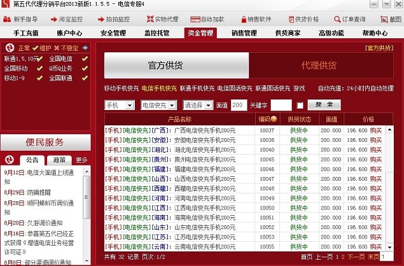Click the help icon beside 编码 column

pos(274,119)
